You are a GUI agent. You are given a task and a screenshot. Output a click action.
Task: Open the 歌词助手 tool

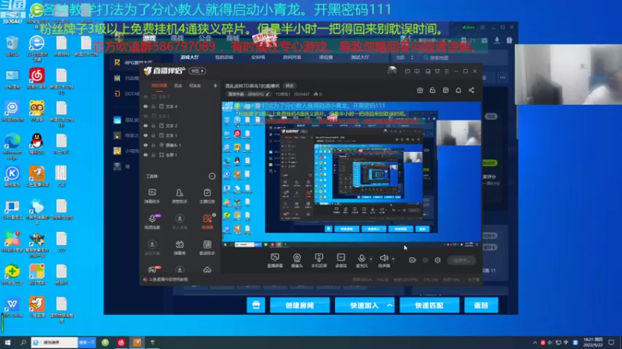coord(207,247)
